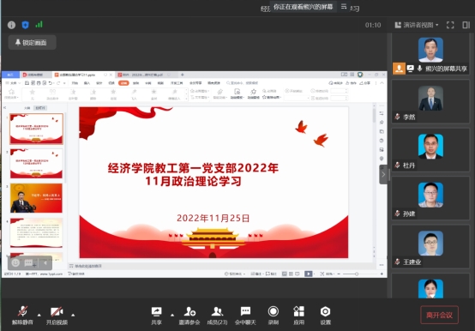Open the share screen icon
The width and height of the screenshot is (475, 331).
coord(157,316)
